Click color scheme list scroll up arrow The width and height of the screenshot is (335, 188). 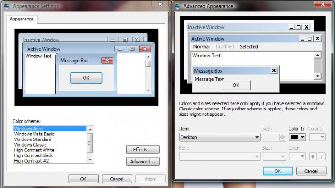click(90, 129)
